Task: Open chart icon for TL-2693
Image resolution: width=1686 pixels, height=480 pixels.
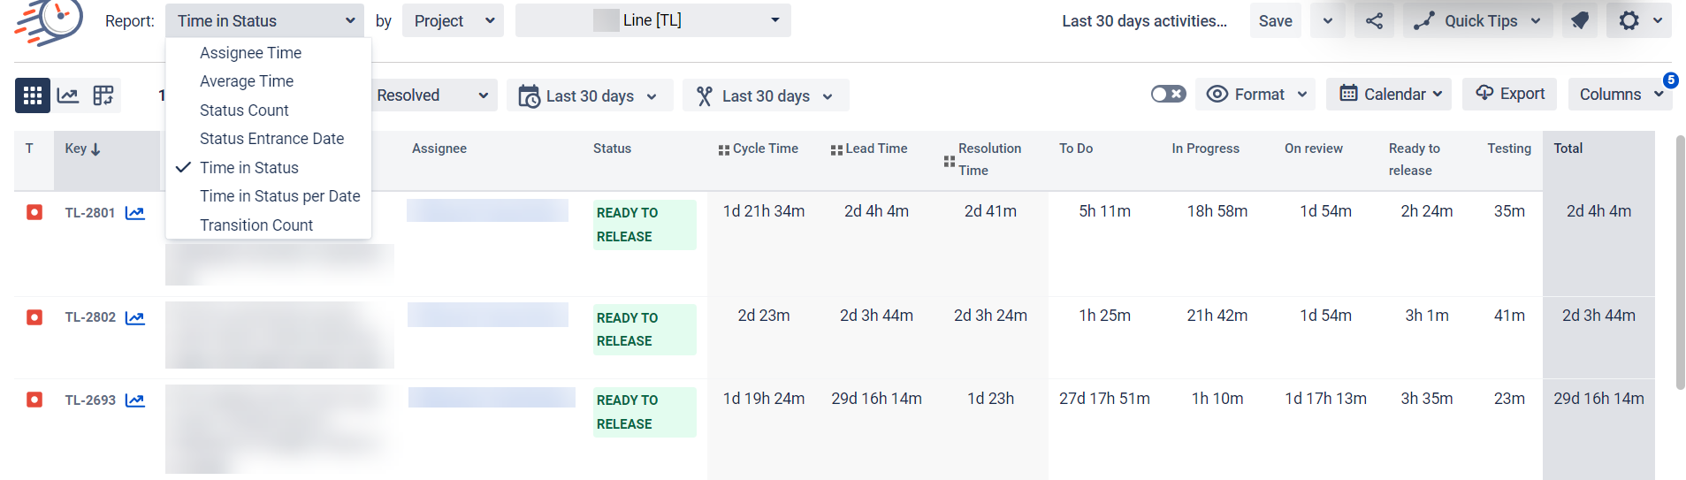Action: coord(135,400)
